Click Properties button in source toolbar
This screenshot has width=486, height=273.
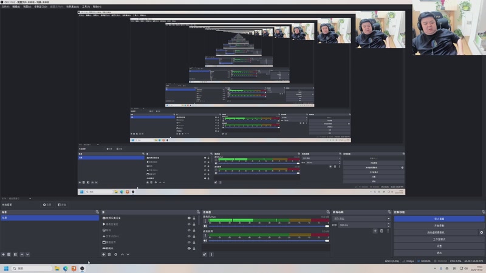coord(47,205)
